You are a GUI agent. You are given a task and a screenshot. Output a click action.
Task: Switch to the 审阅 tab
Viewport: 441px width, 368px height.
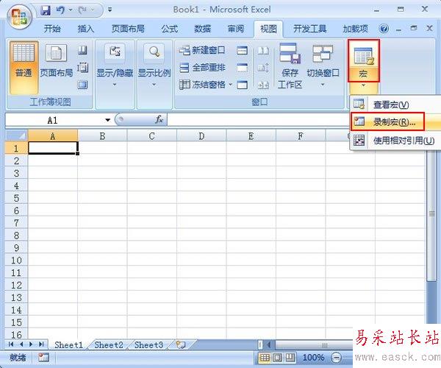tap(236, 29)
